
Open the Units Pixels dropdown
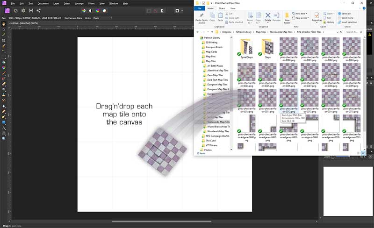pos(102,18)
